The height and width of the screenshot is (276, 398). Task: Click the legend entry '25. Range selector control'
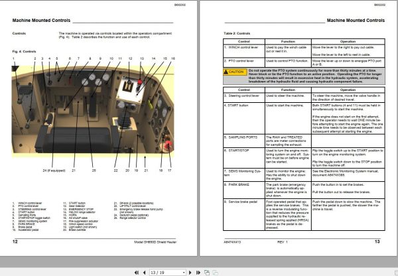click(130, 218)
